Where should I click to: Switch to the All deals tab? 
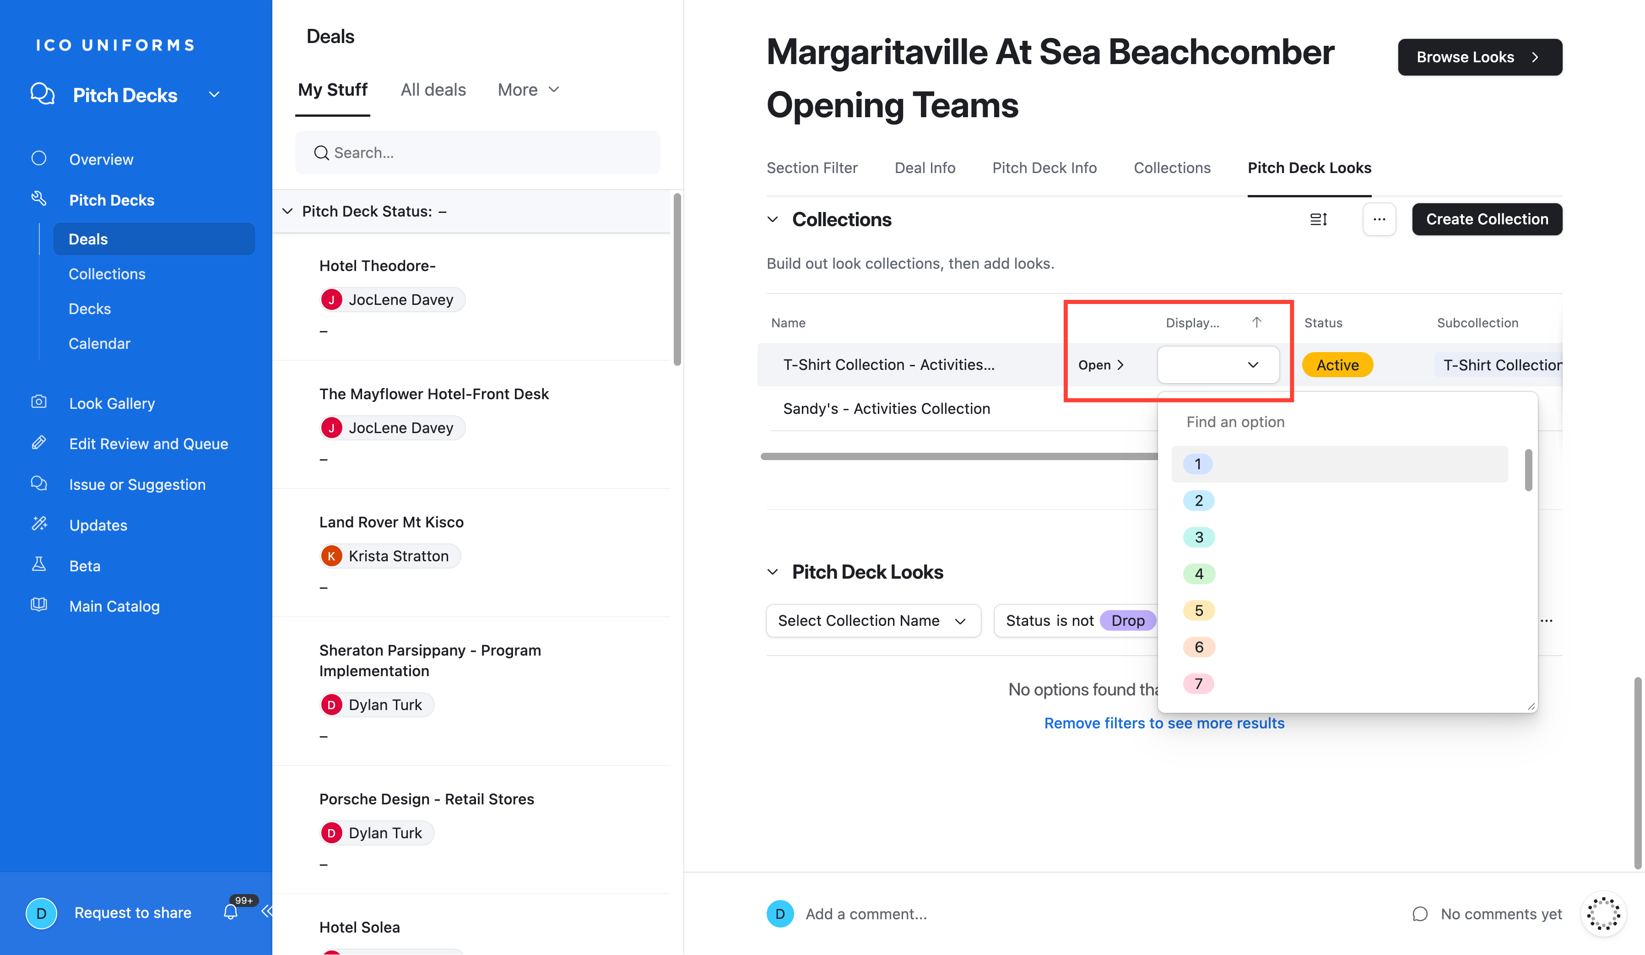433,89
